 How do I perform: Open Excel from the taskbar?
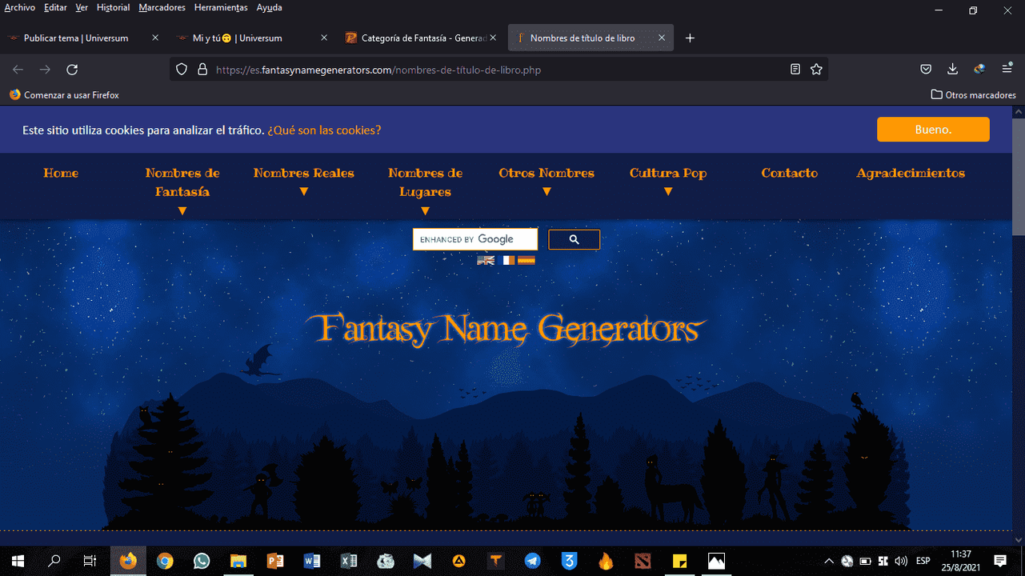point(349,561)
